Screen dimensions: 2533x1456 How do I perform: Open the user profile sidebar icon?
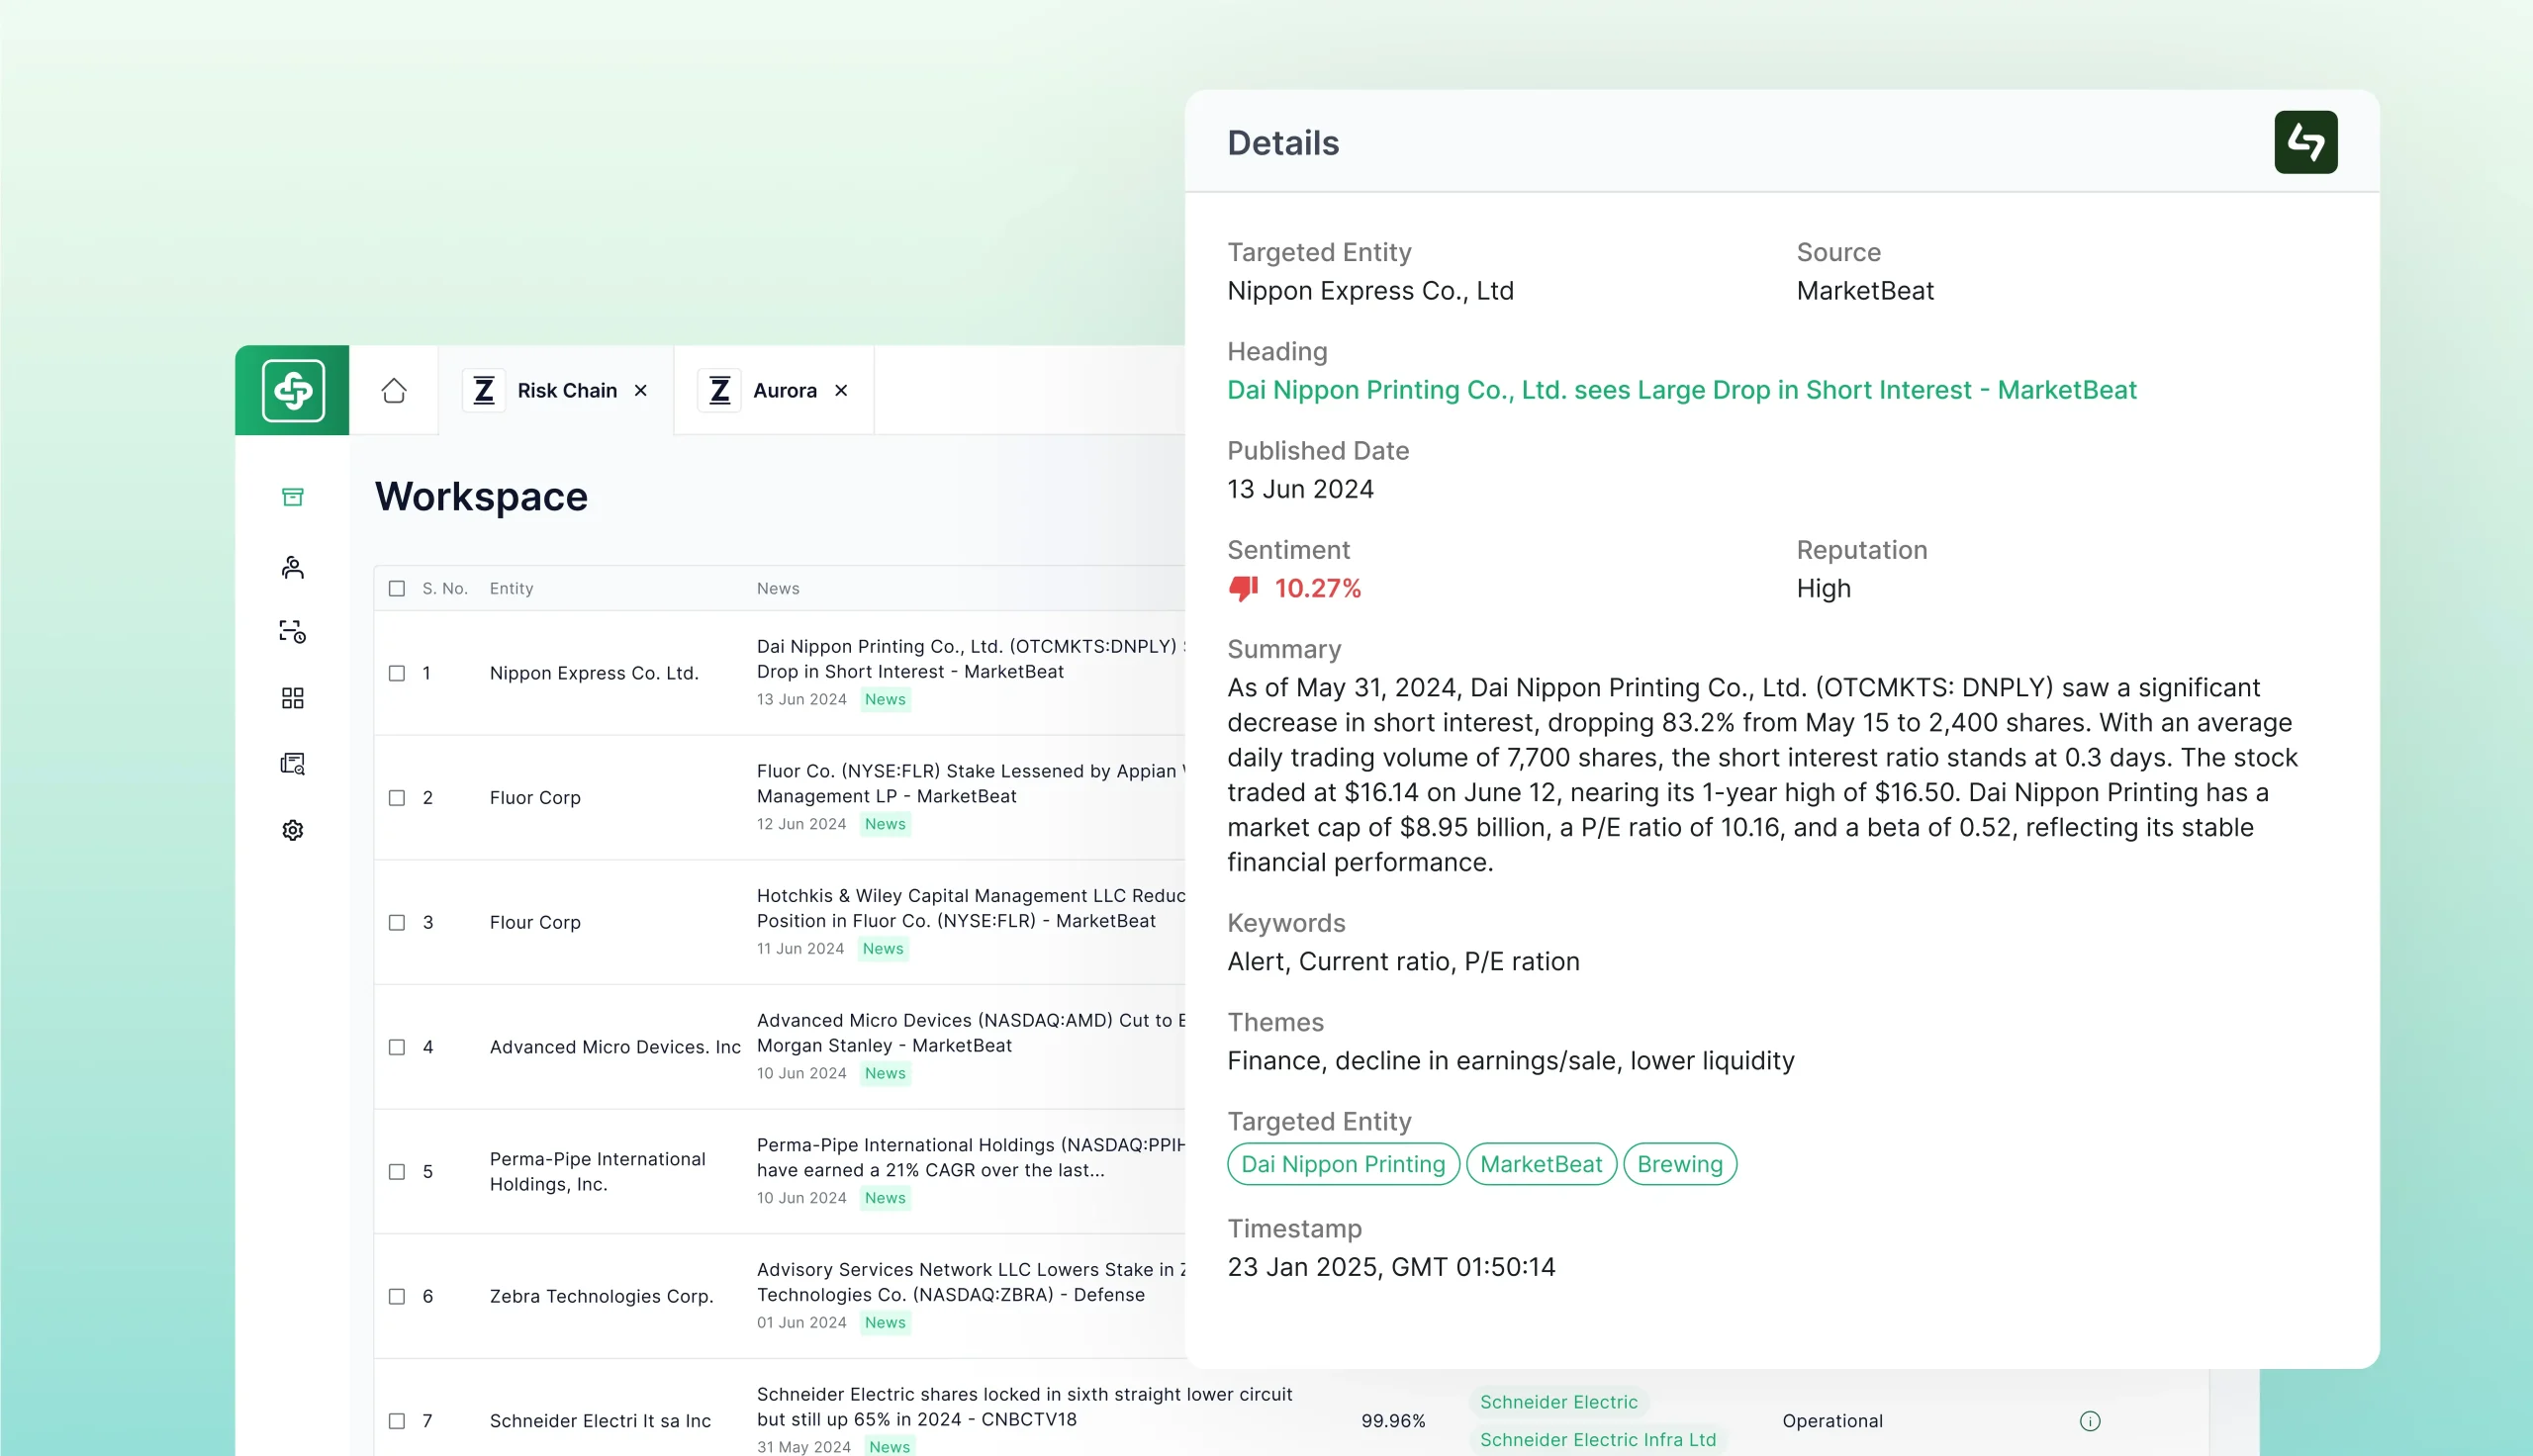click(x=292, y=567)
